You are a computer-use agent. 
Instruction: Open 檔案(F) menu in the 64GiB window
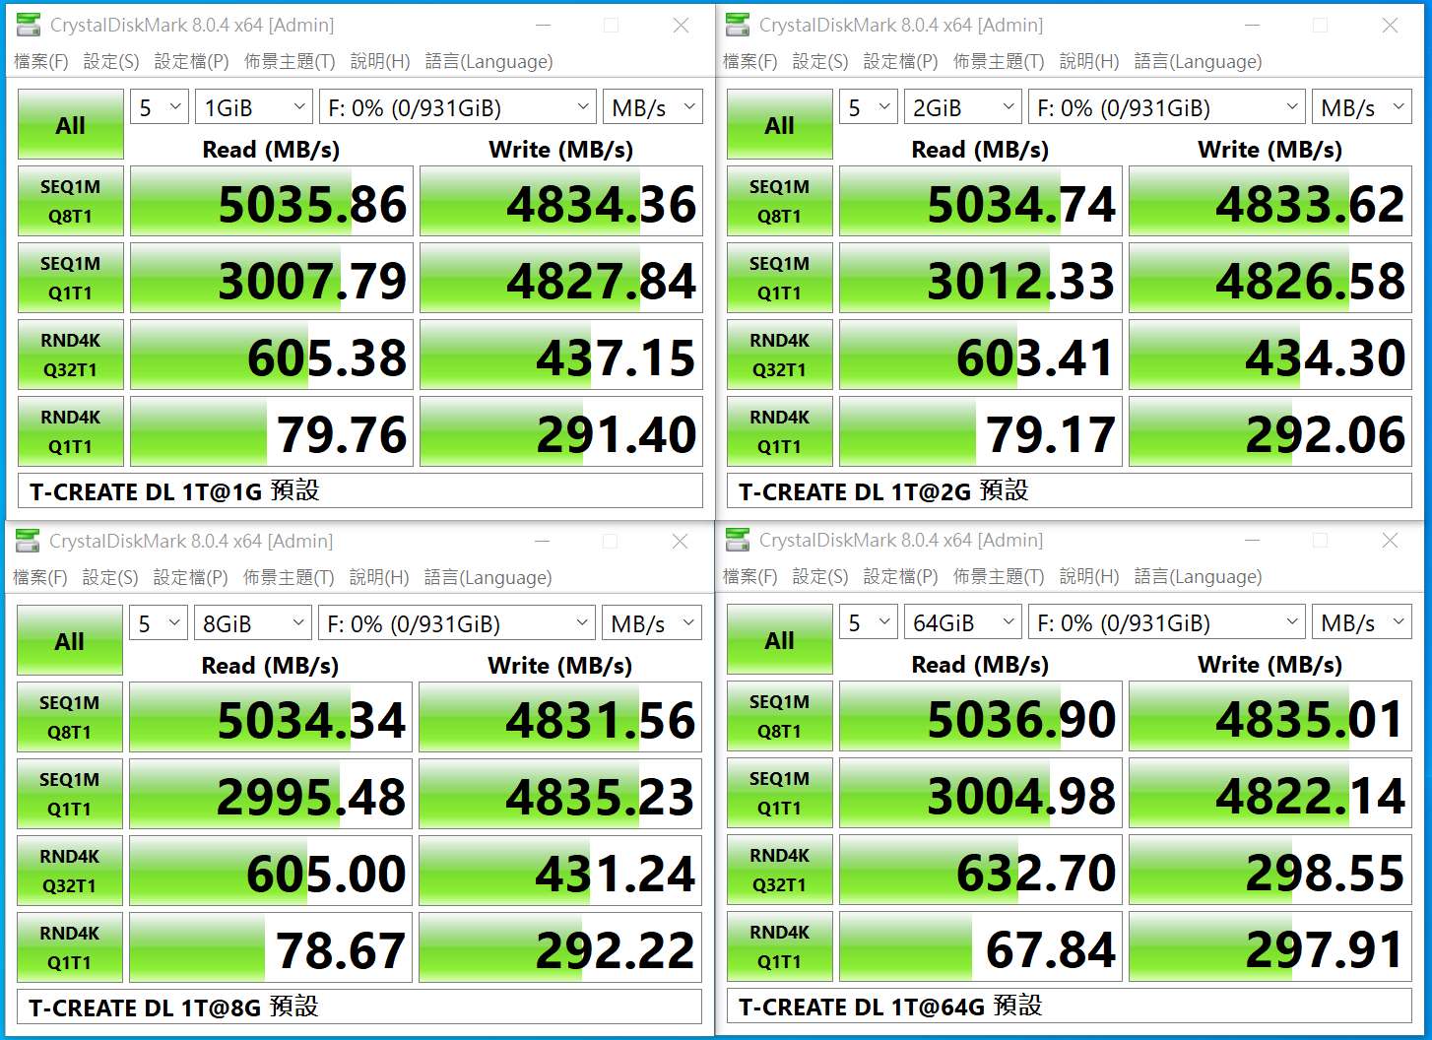click(750, 576)
